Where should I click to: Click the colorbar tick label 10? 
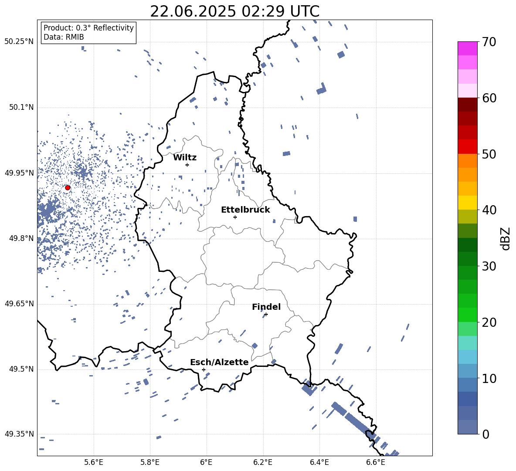pos(489,379)
